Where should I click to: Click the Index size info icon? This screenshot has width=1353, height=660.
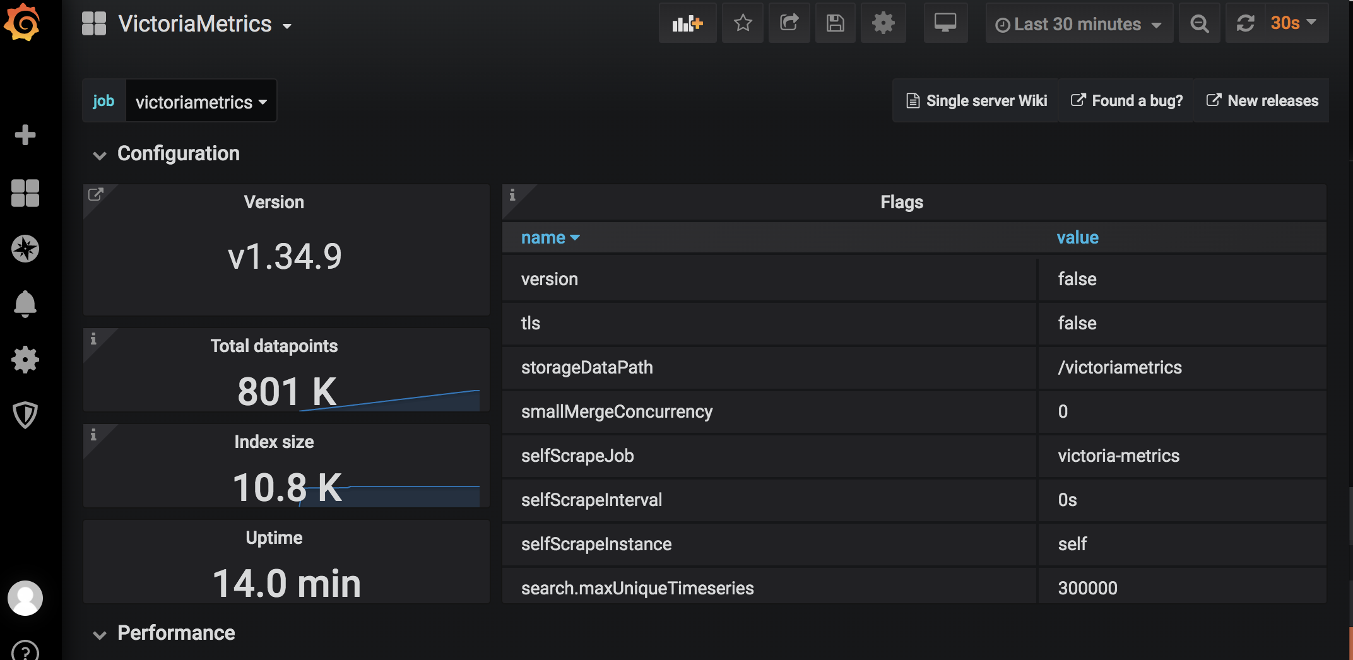pos(93,435)
